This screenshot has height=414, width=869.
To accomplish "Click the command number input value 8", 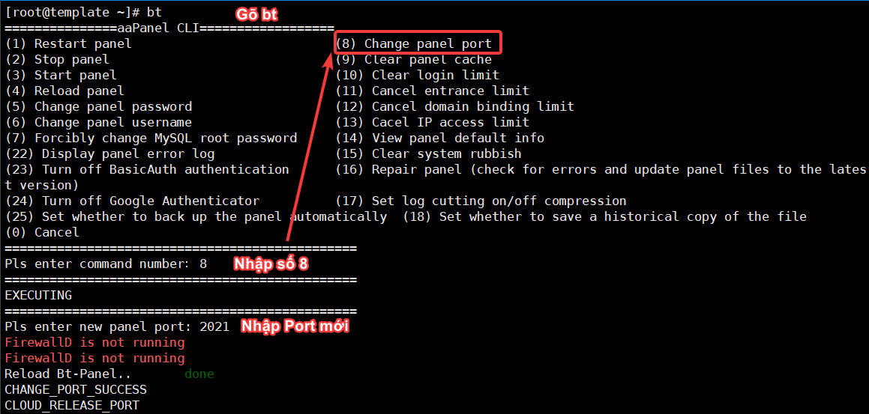I will point(203,264).
